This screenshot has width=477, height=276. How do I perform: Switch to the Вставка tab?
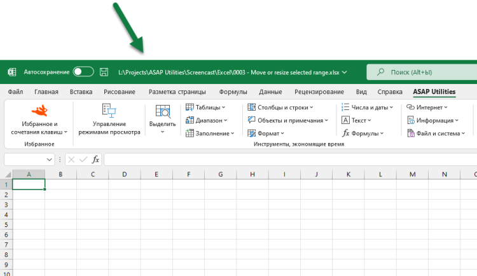[81, 92]
